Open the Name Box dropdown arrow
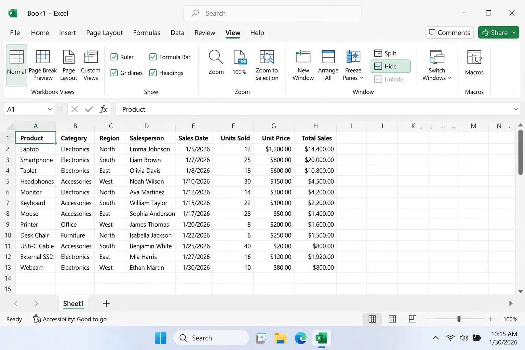The width and height of the screenshot is (525, 350). tap(50, 109)
